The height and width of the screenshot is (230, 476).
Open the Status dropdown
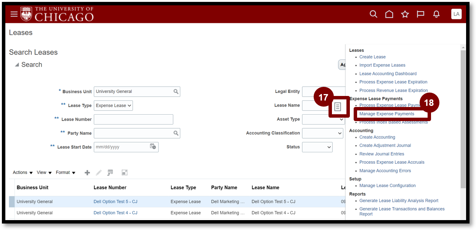pos(317,147)
